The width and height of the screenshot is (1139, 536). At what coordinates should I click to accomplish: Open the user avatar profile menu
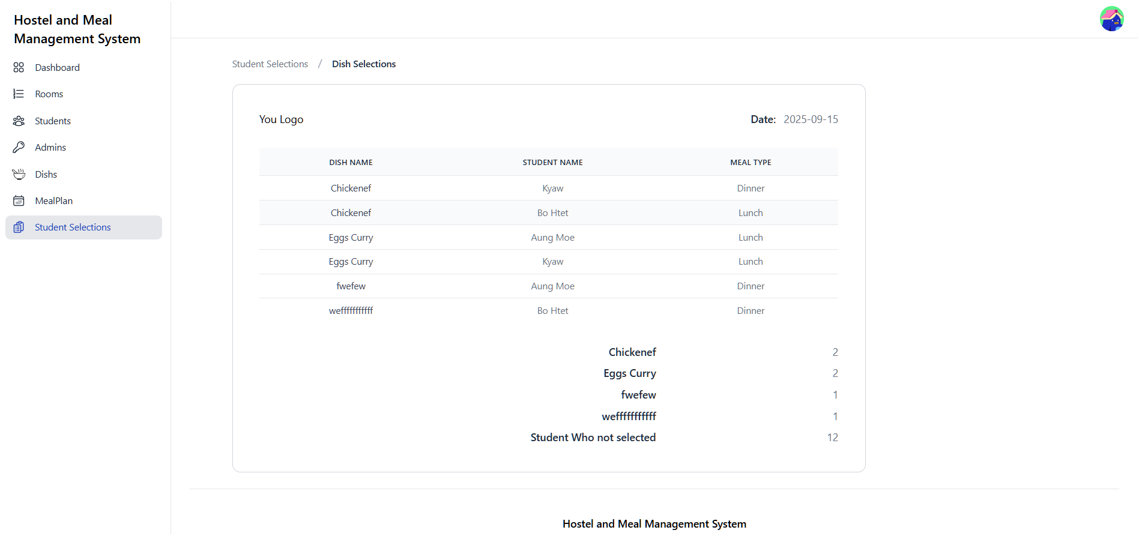pyautogui.click(x=1111, y=19)
